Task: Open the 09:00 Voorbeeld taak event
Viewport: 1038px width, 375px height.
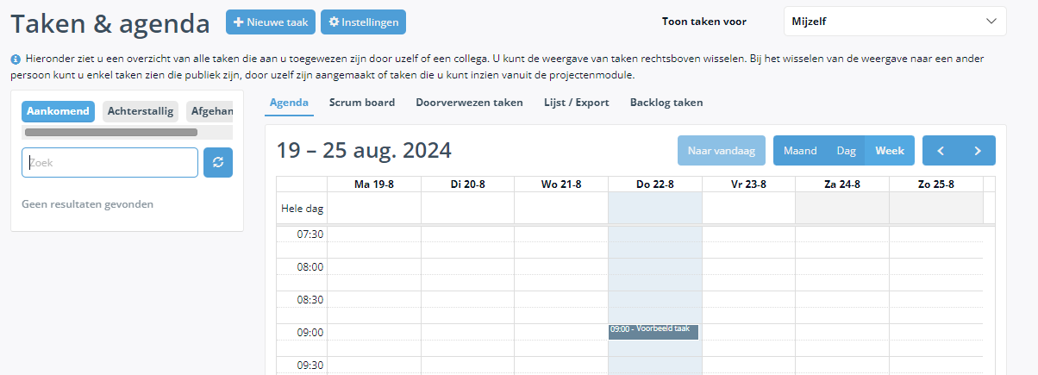Action: [653, 332]
